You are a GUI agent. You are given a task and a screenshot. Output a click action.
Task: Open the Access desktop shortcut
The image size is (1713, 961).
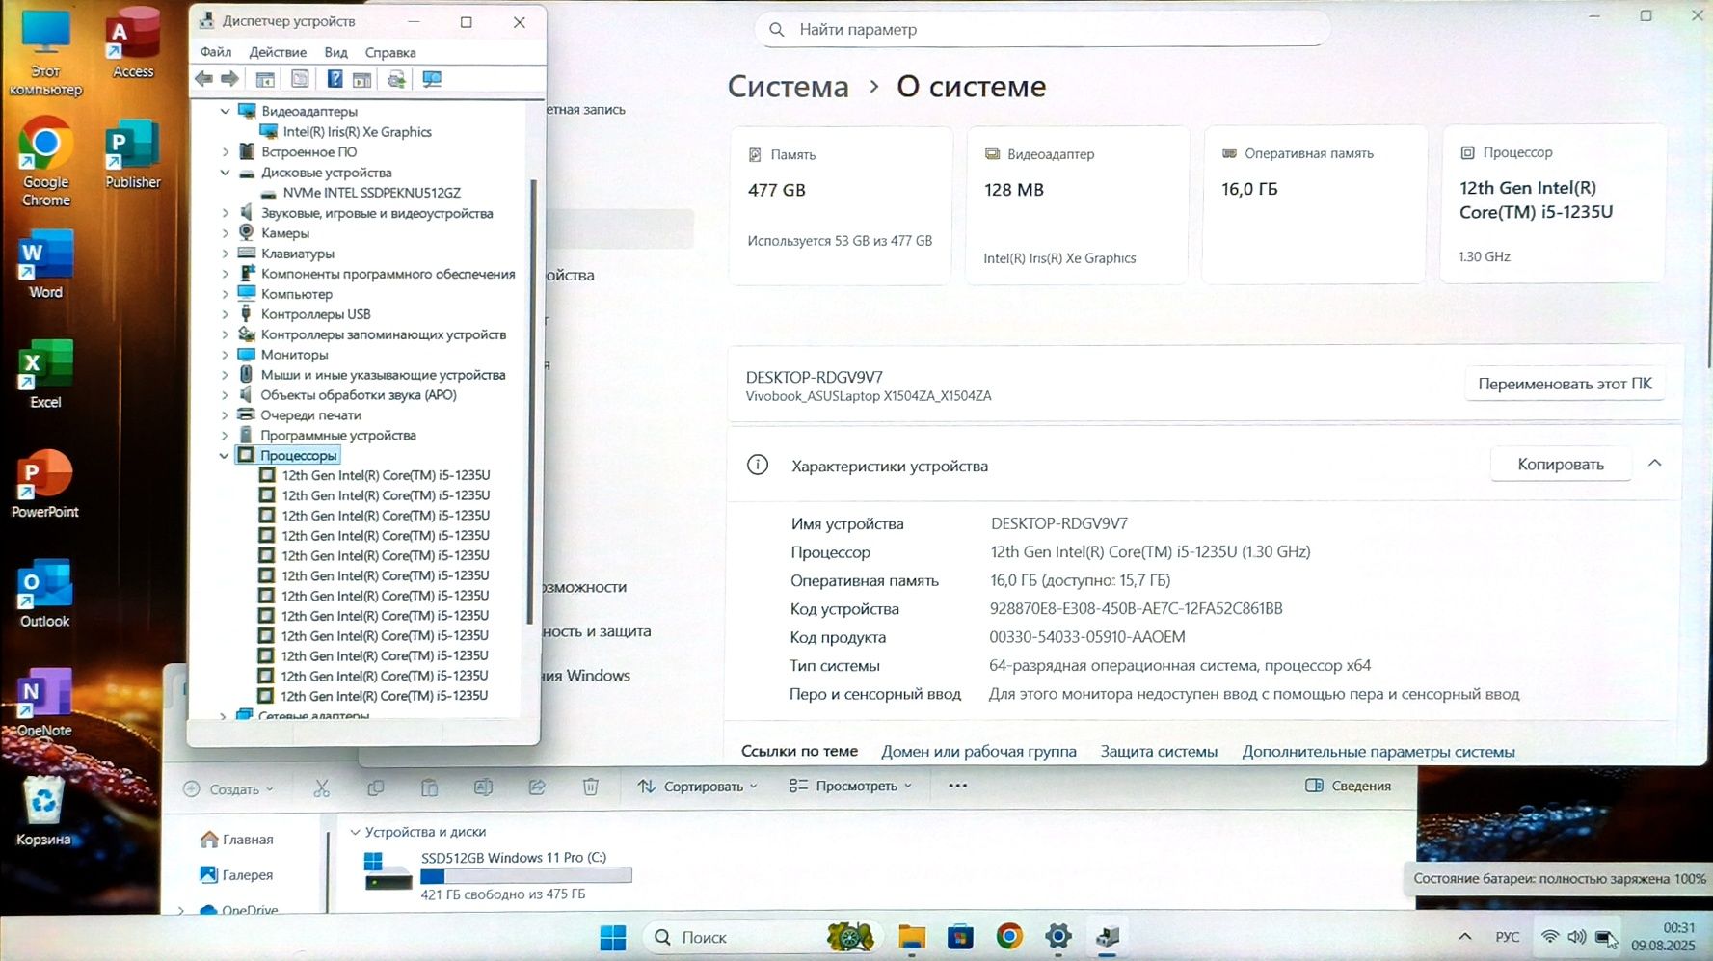[133, 44]
